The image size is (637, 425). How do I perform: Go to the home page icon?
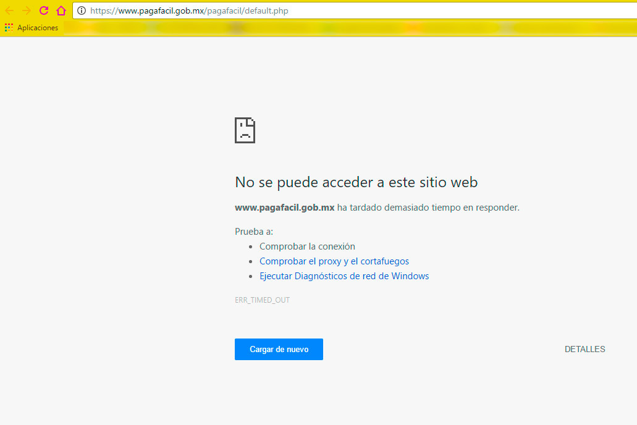point(61,11)
